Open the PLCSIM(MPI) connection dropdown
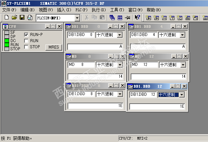Image resolution: width=208 pixels, height=142 pixels. click(77, 18)
